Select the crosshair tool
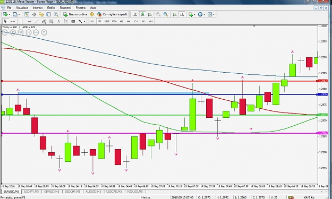The width and height of the screenshot is (332, 199). pyautogui.click(x=13, y=21)
